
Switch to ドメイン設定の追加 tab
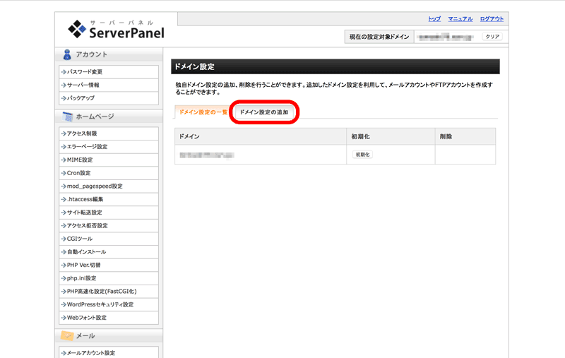(x=264, y=112)
